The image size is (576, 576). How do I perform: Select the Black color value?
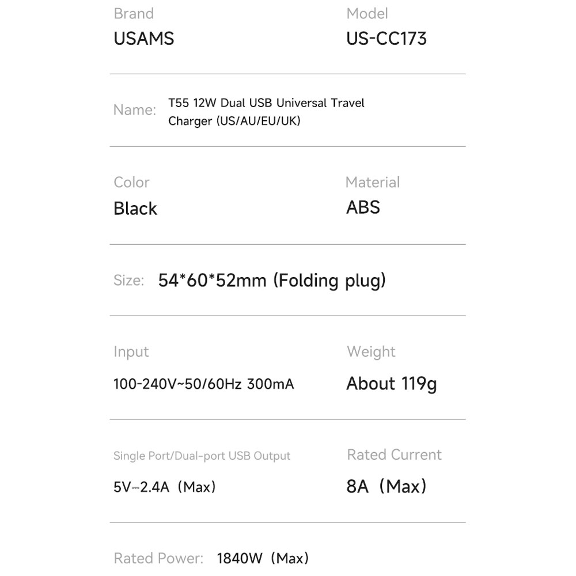[x=135, y=209]
